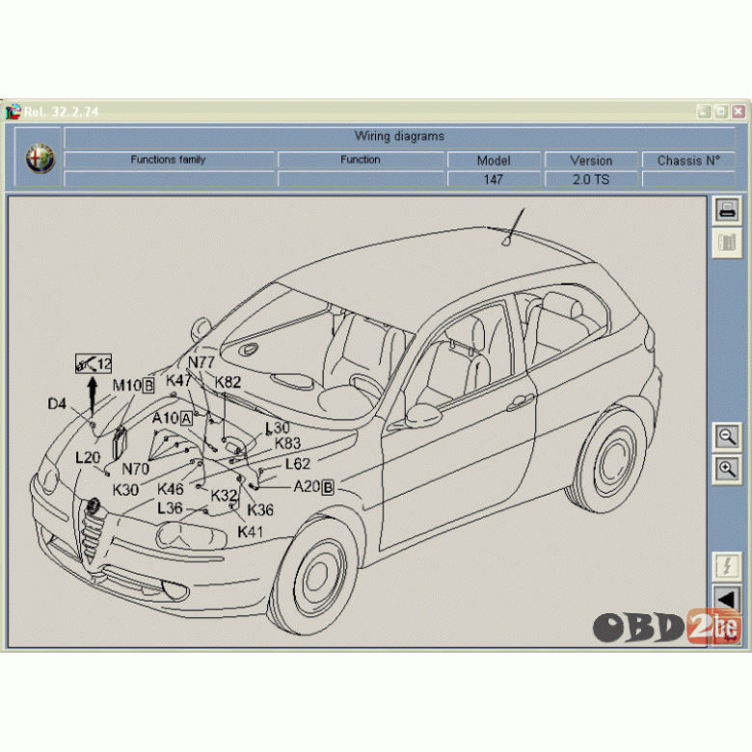Click the Model header cell
This screenshot has height=752, width=752.
click(x=494, y=160)
